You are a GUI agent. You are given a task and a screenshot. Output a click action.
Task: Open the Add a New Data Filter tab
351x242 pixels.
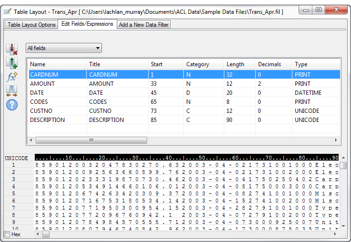pos(143,25)
